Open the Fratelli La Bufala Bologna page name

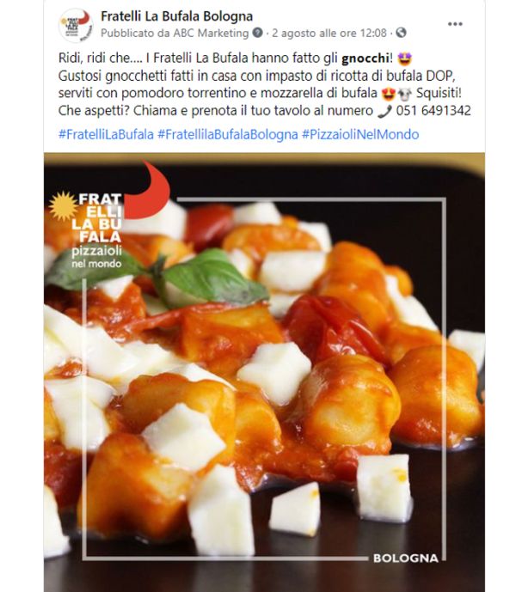coord(177,16)
